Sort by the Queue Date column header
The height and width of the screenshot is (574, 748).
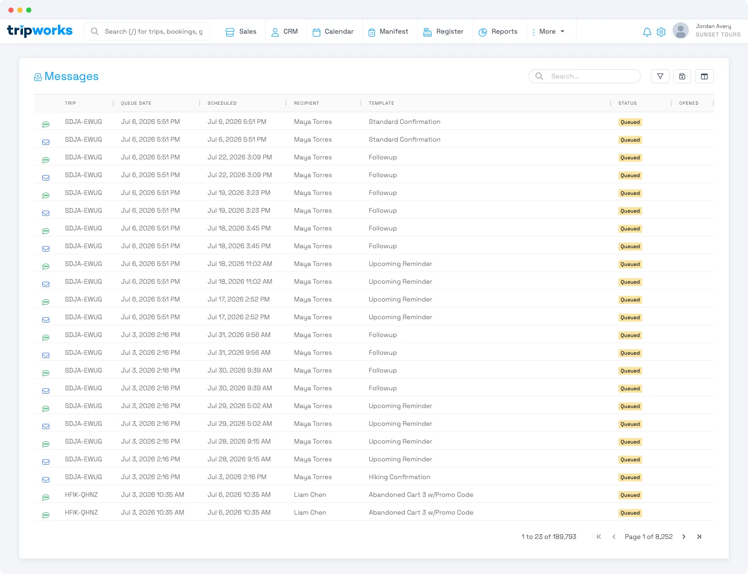136,103
